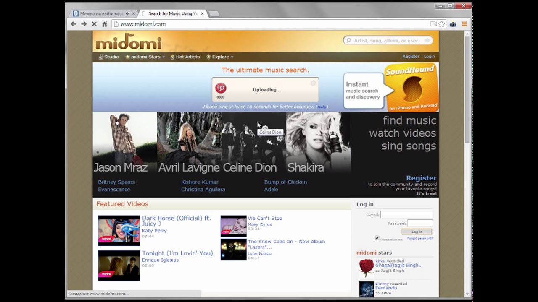
Task: Close the Uploading recording box
Action: click(313, 83)
